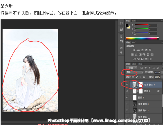
Task: Switch to the 颜色 Color tab
Action: coord(128,21)
